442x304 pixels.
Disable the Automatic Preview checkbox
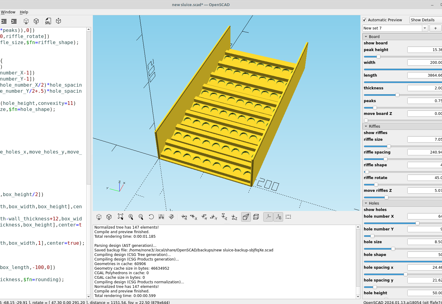click(x=364, y=20)
